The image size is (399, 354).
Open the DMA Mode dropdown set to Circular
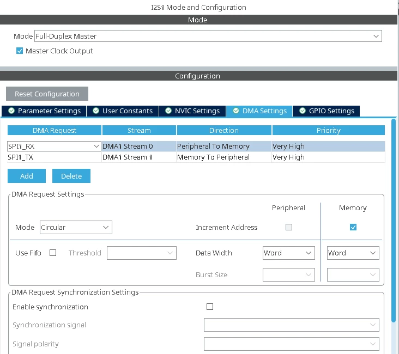click(76, 227)
